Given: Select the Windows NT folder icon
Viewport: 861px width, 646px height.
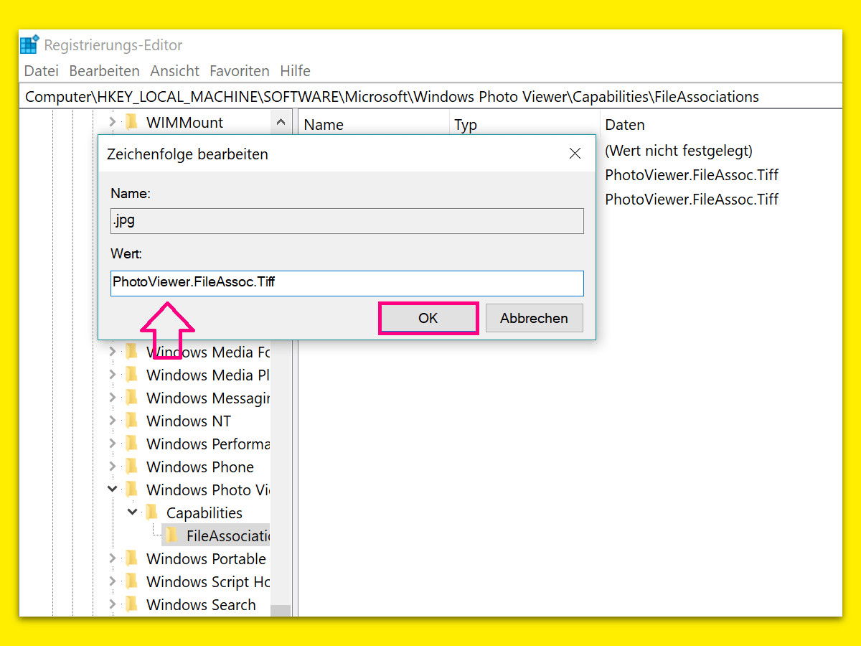Looking at the screenshot, I should pos(131,421).
